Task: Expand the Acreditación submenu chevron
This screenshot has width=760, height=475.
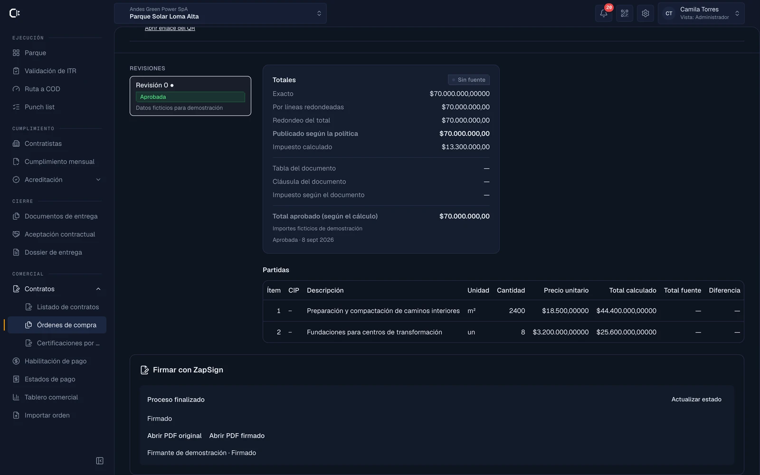Action: tap(98, 180)
